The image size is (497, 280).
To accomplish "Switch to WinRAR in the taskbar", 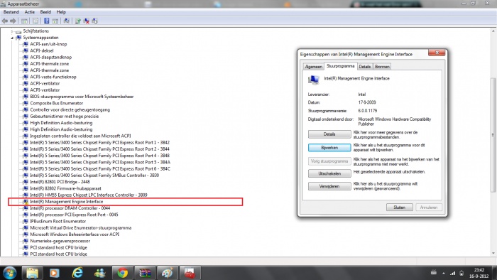I will click(145, 273).
